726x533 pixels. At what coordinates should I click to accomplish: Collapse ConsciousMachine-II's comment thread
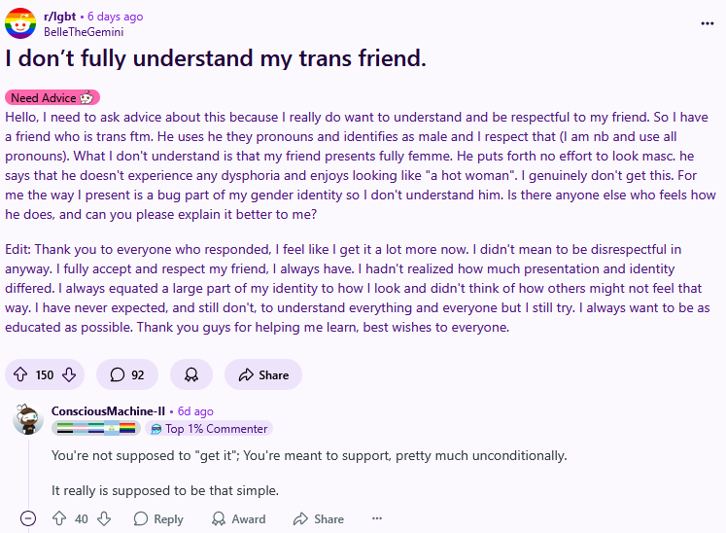point(28,518)
